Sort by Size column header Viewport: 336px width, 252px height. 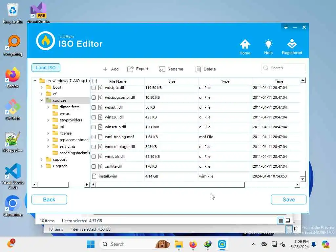172,81
